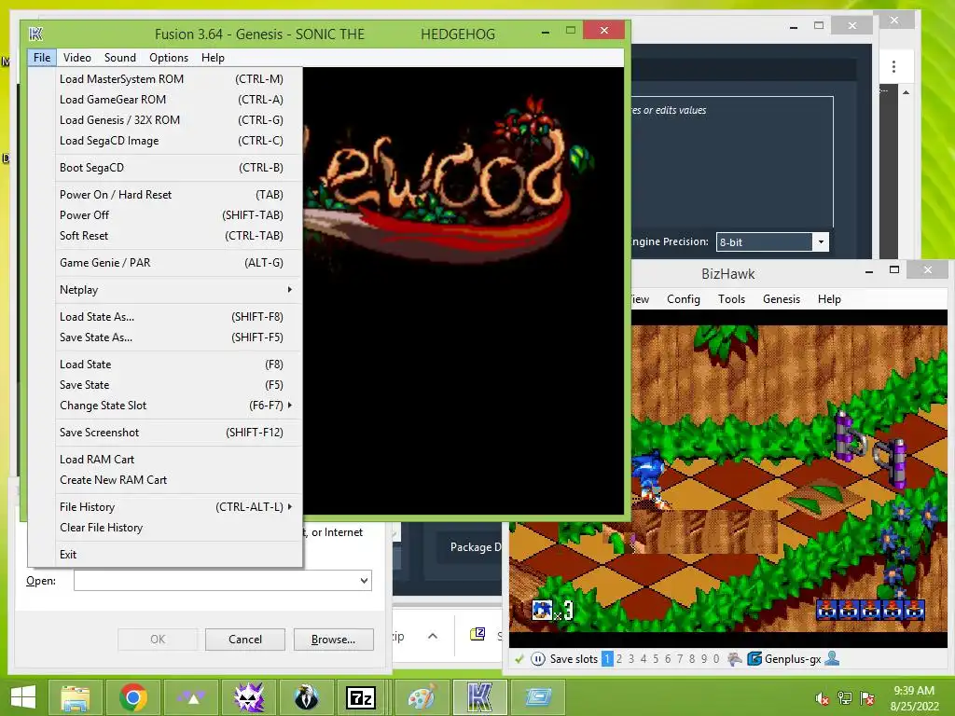Open Game Genie / PAR

(x=176, y=263)
